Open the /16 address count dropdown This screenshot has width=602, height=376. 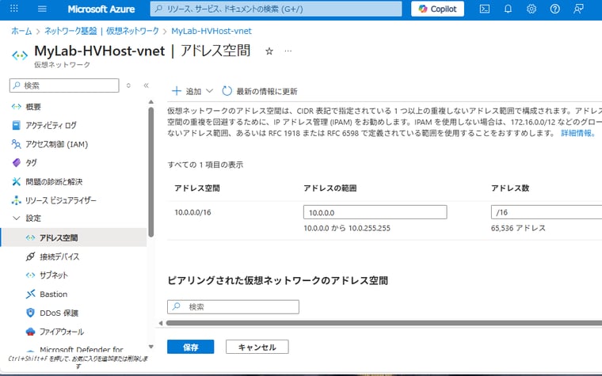coord(547,212)
